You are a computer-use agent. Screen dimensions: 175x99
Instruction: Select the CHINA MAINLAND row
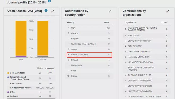(x=89, y=55)
